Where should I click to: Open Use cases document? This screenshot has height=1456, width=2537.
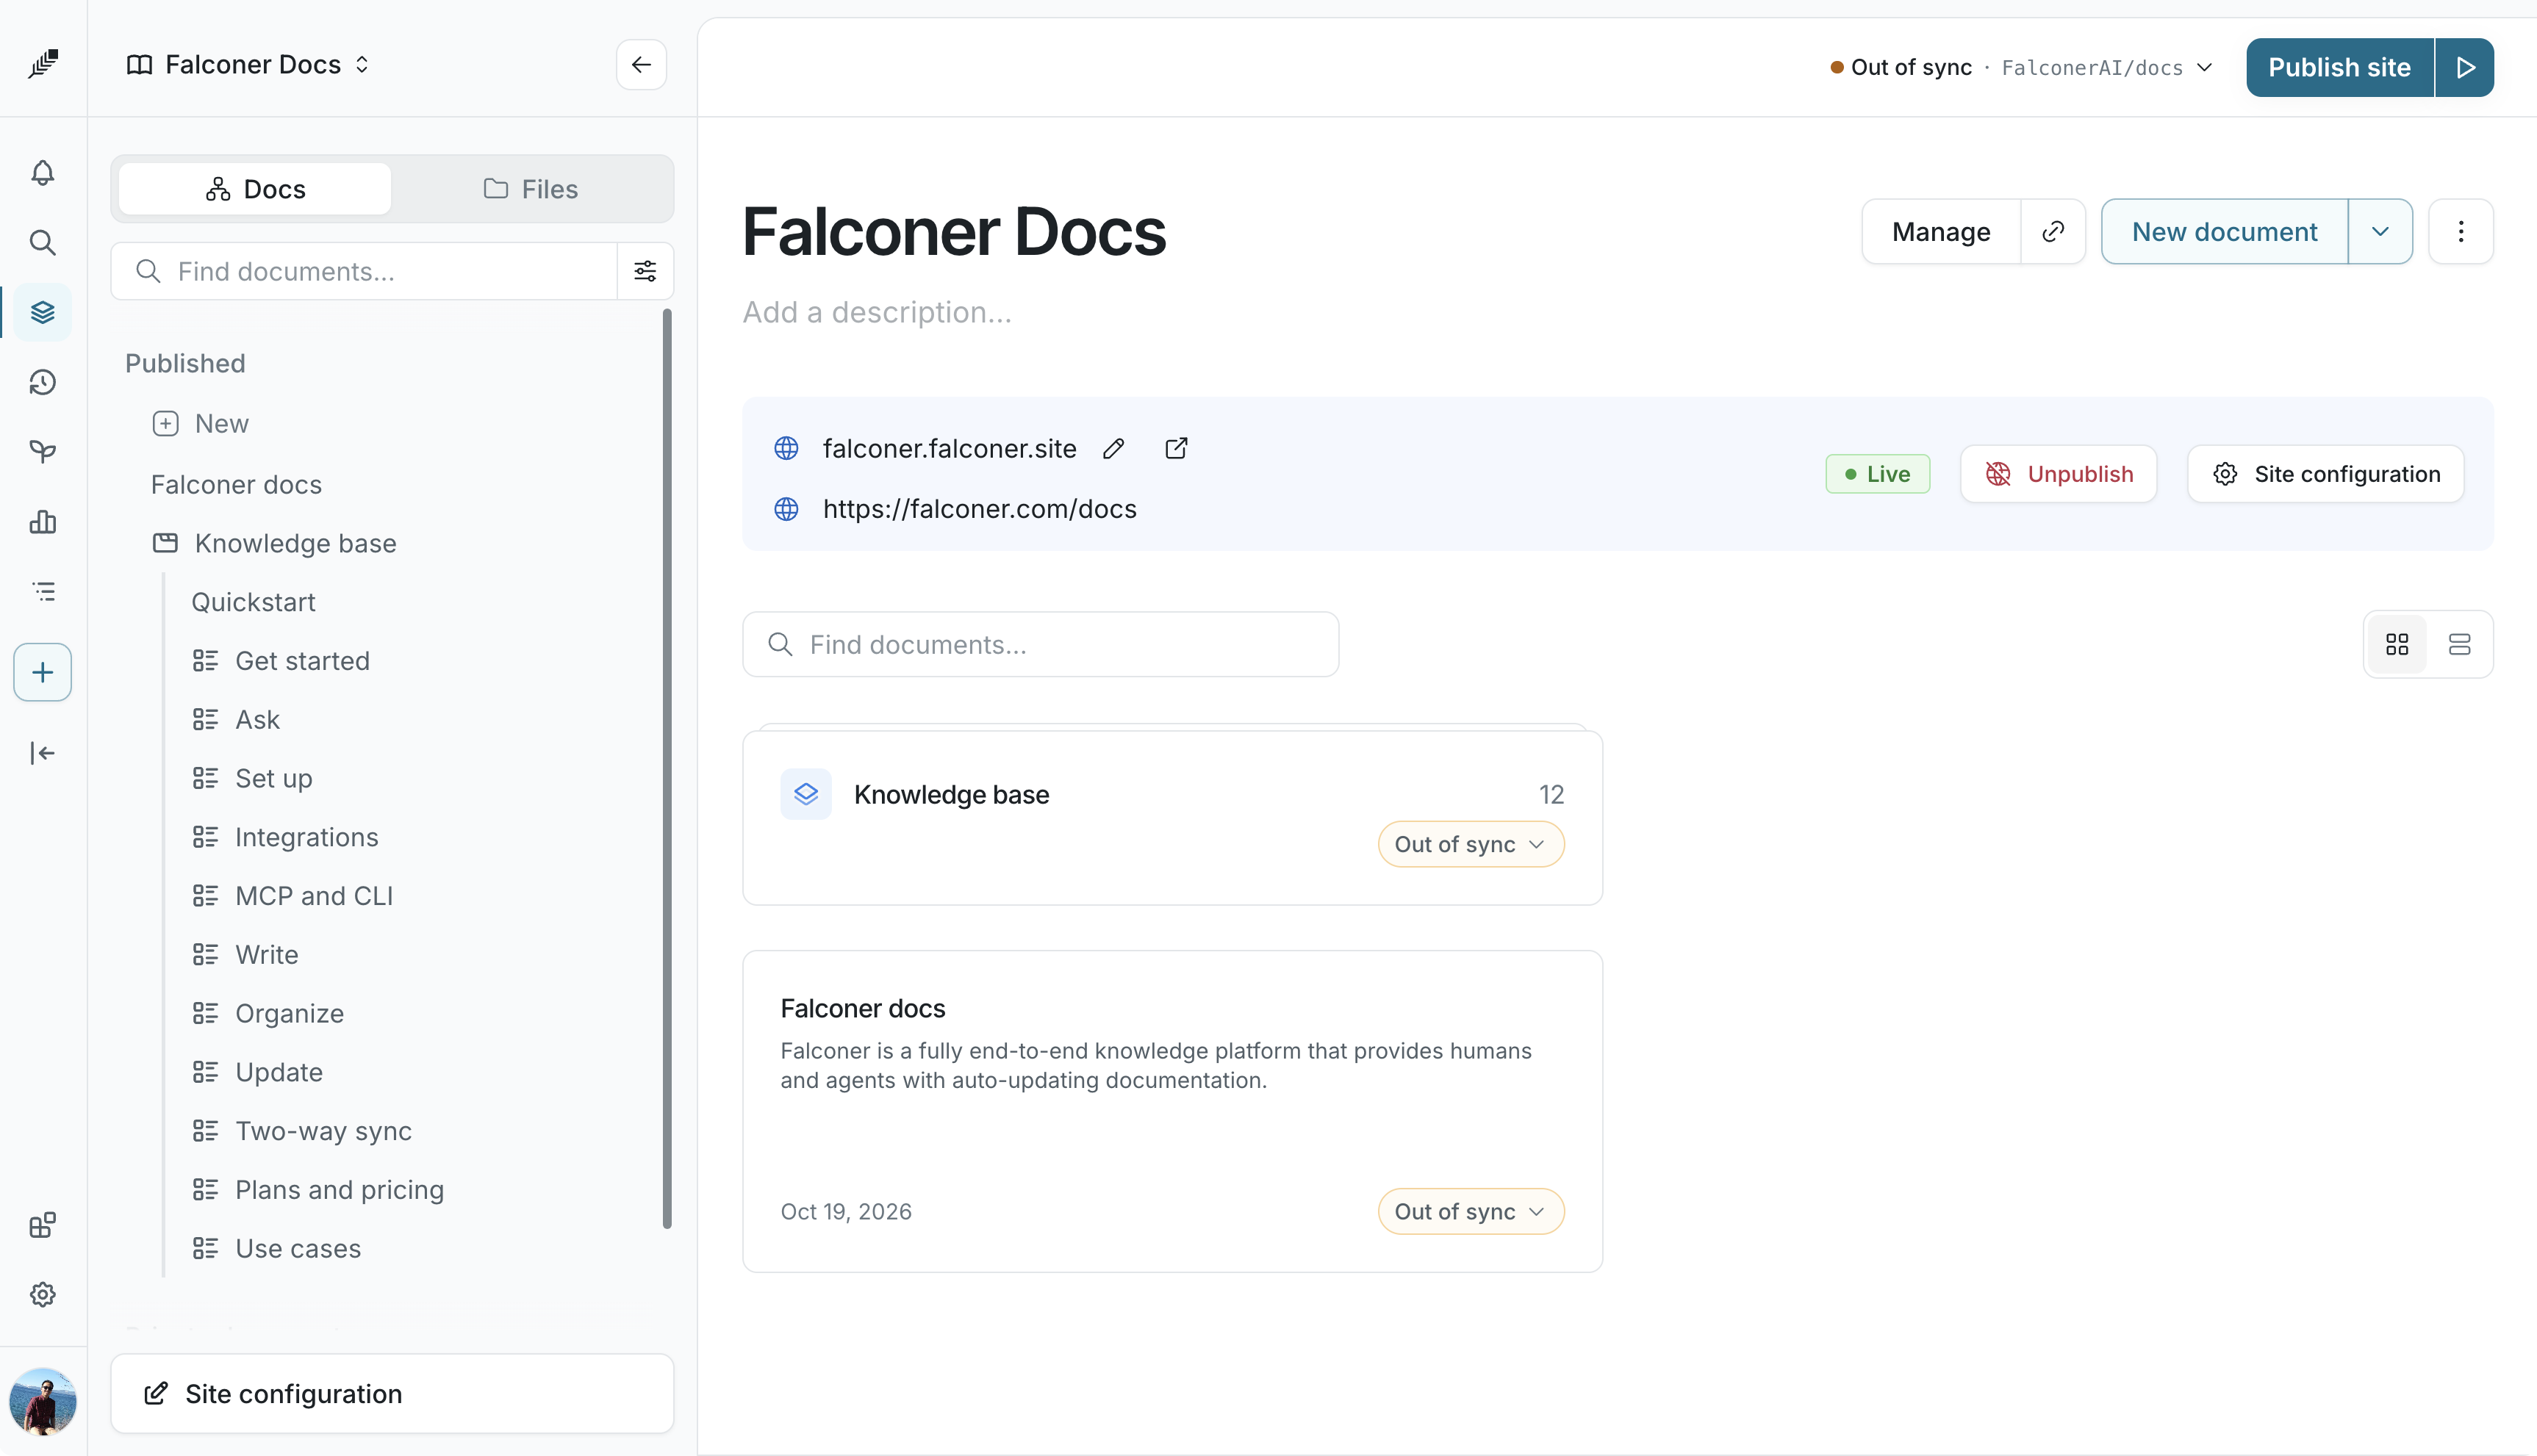pyautogui.click(x=298, y=1249)
